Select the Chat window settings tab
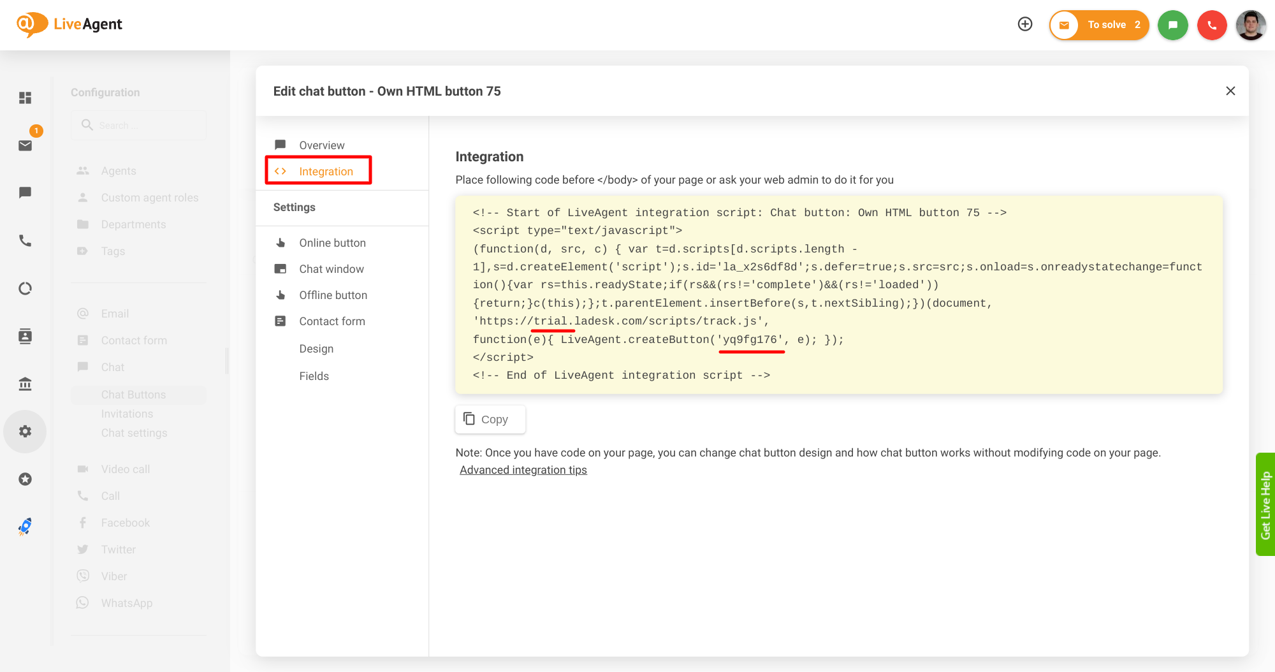The image size is (1275, 672). 331,268
